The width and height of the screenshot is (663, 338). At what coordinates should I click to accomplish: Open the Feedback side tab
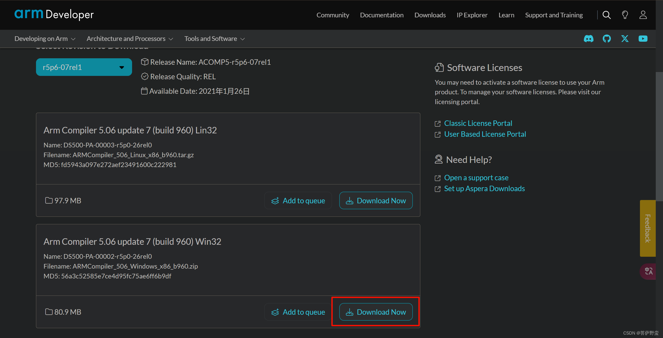coord(647,228)
